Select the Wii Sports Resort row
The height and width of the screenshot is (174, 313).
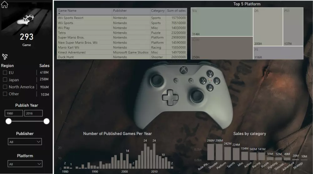tap(122, 18)
